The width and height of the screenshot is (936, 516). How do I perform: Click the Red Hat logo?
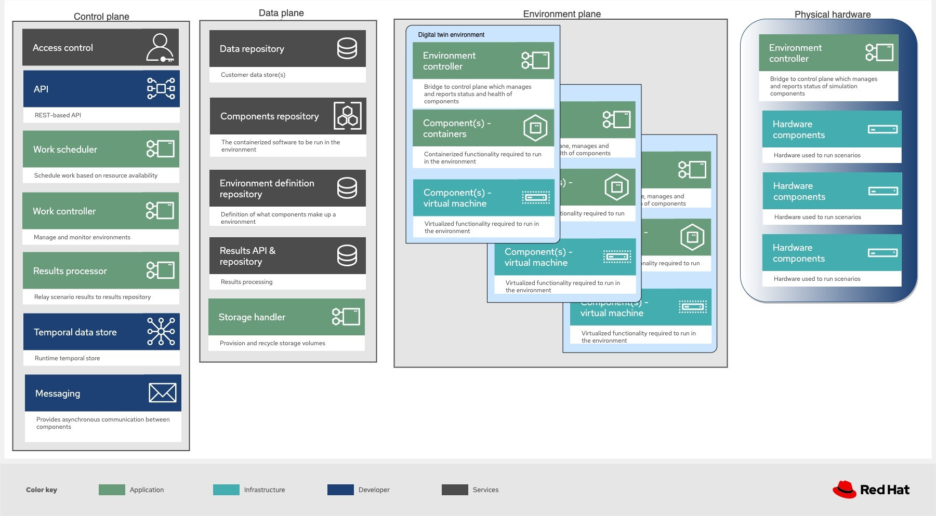pos(871,490)
